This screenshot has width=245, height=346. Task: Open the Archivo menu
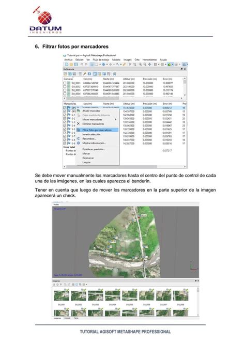tap(68, 59)
